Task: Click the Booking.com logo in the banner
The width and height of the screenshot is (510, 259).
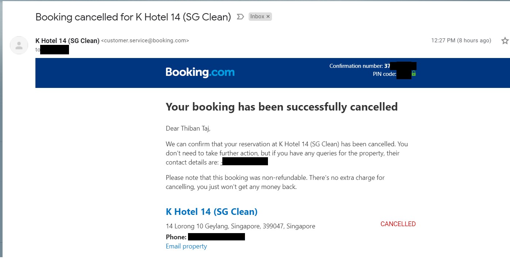Action: click(200, 72)
